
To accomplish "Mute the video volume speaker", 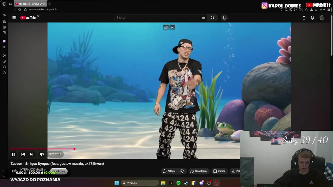I will coord(42,154).
